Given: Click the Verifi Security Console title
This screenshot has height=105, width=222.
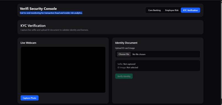Looking at the screenshot, I should (38, 9).
